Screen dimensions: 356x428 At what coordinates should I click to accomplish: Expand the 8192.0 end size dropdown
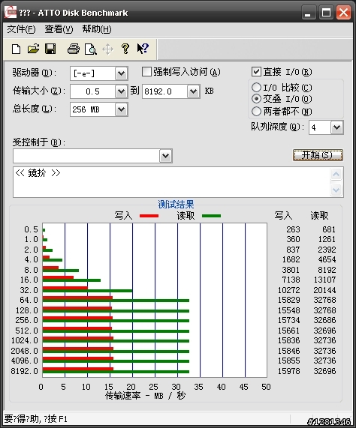[193, 91]
